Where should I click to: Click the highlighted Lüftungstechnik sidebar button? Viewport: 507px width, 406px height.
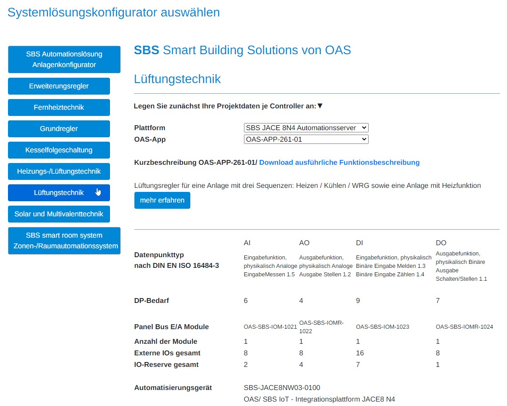tap(59, 193)
